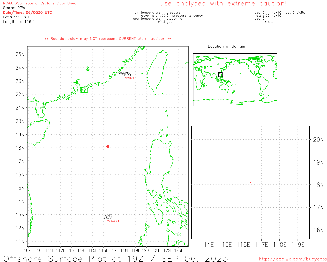
Task: Click the Longitude: 116.4 text
Action: 19,22
